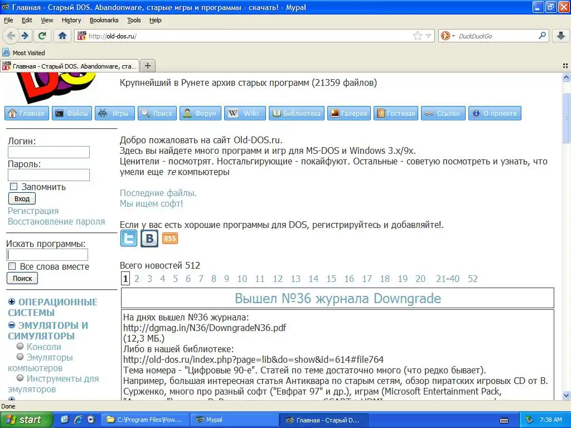Open the search engine dropdown arrow
The image size is (571, 428).
(453, 36)
